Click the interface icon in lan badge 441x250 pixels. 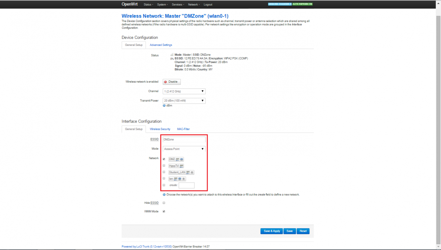click(176, 179)
